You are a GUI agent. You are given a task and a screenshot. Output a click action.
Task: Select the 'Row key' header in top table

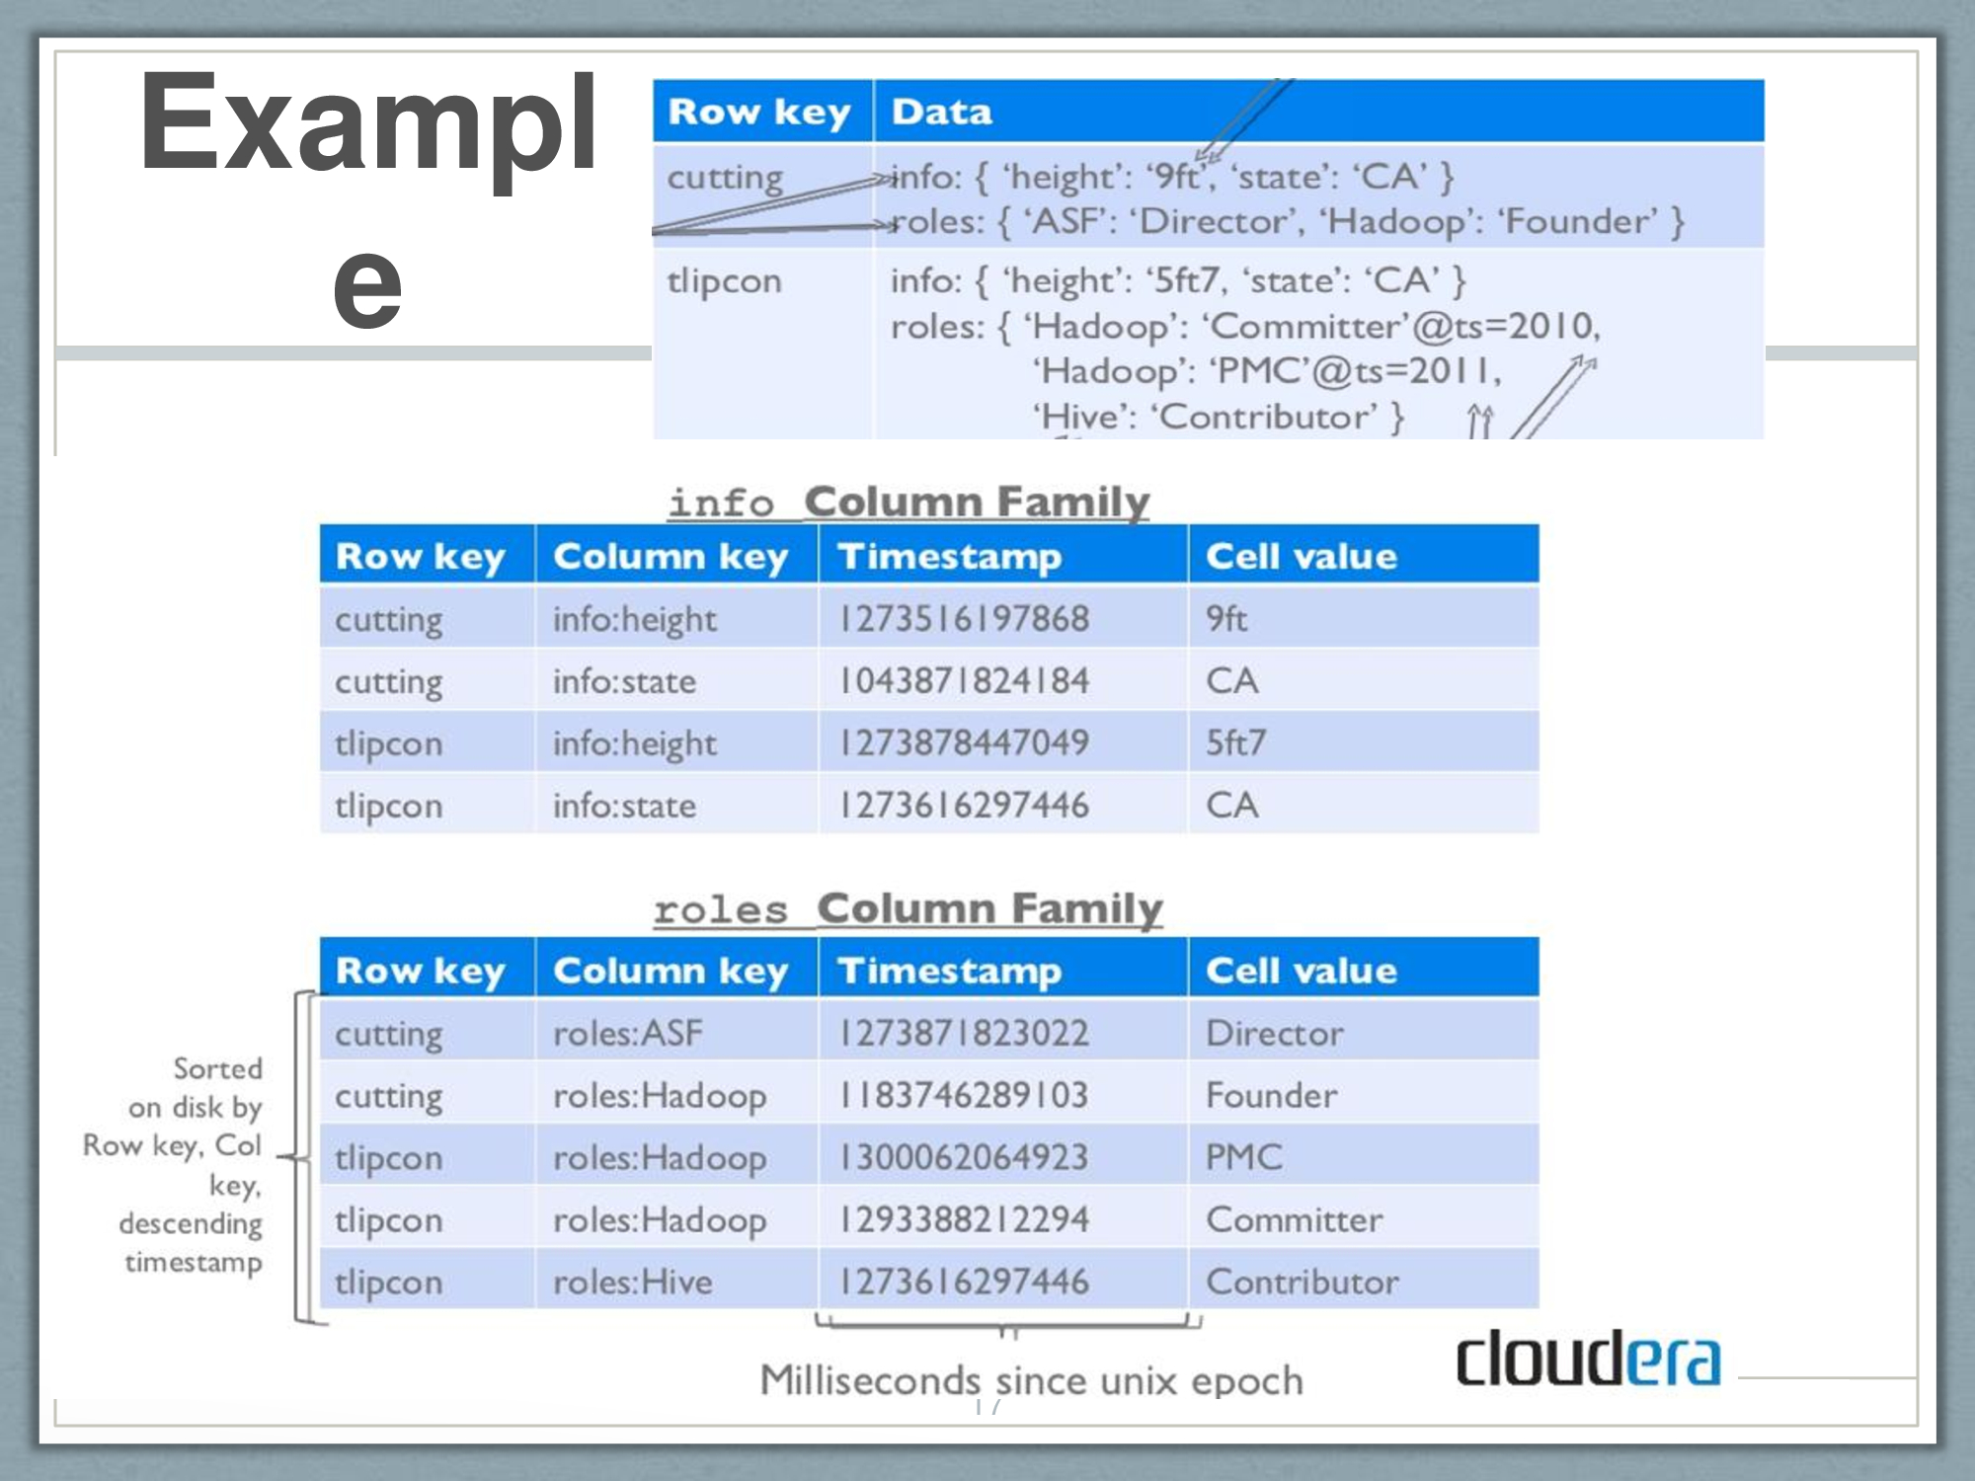pyautogui.click(x=758, y=112)
